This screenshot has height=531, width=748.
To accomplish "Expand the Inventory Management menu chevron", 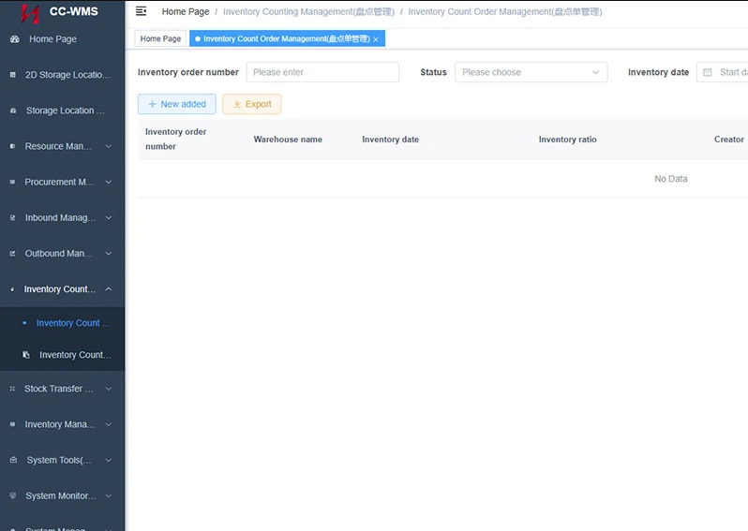I will pyautogui.click(x=109, y=424).
